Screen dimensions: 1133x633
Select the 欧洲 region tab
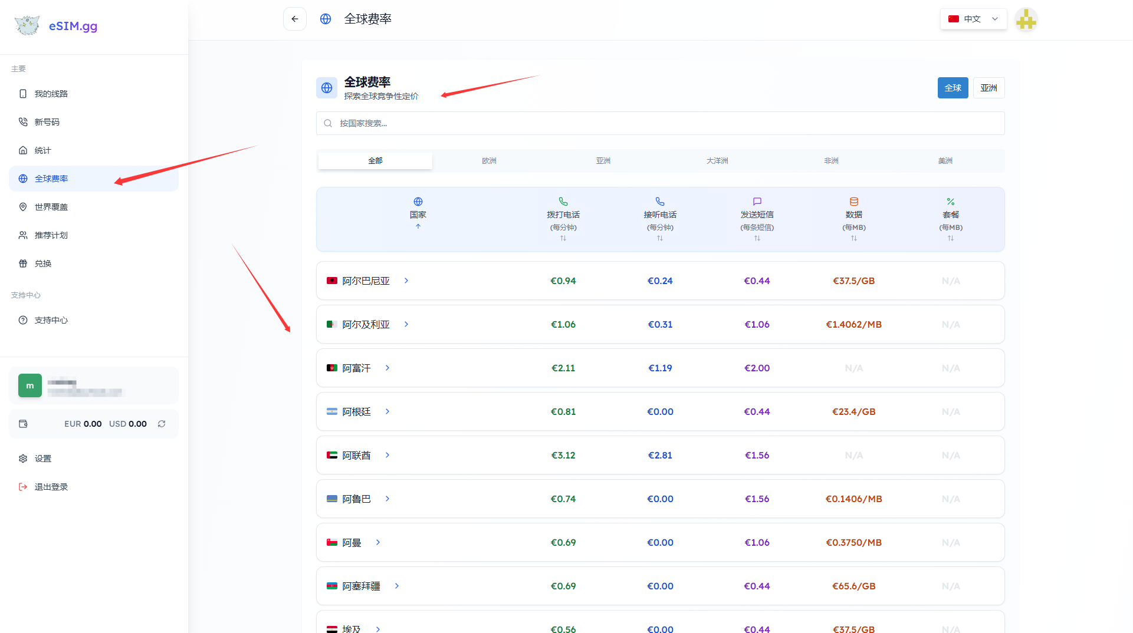(x=489, y=161)
